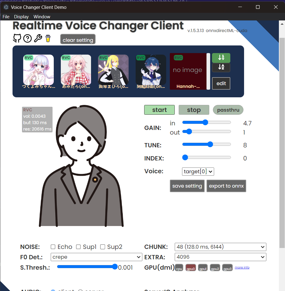Click the beer glass donation icon
The width and height of the screenshot is (285, 291).
(48, 38)
